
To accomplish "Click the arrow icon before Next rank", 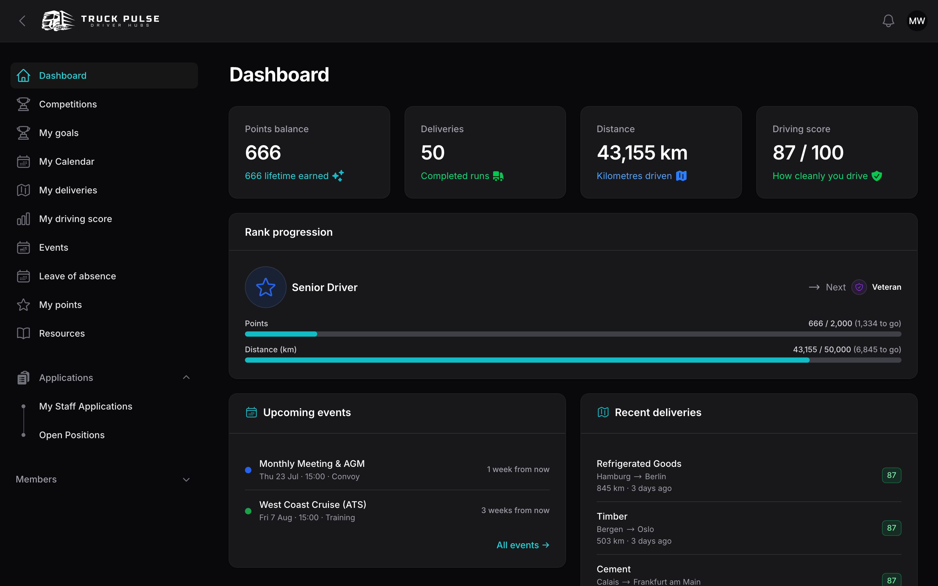I will (x=814, y=287).
